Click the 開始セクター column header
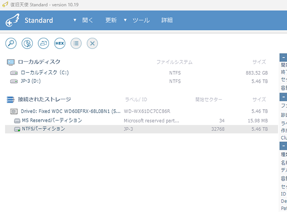The height and width of the screenshot is (212, 287). pyautogui.click(x=208, y=100)
